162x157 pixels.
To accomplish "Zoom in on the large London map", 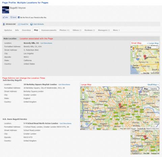I will (83, 95).
